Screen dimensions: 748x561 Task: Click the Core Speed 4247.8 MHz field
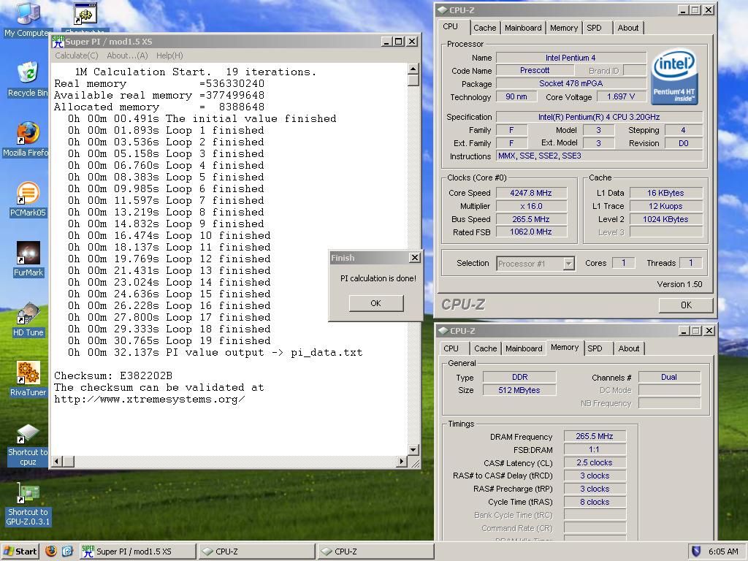(x=531, y=193)
